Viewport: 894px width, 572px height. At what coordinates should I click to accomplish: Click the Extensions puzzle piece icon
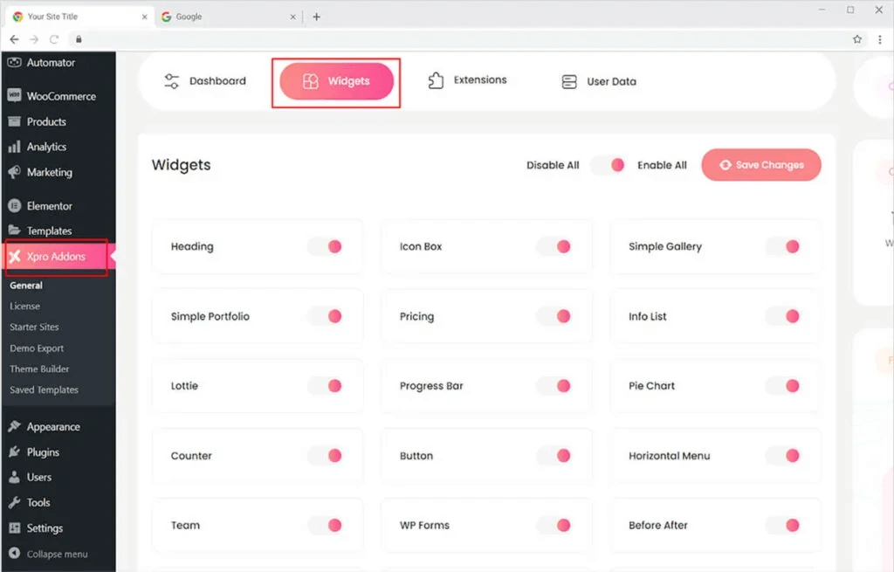(x=436, y=80)
